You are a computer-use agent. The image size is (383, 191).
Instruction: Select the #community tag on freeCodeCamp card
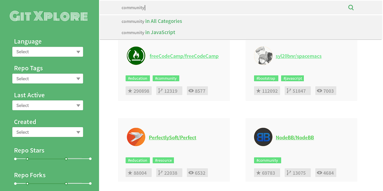tap(166, 78)
